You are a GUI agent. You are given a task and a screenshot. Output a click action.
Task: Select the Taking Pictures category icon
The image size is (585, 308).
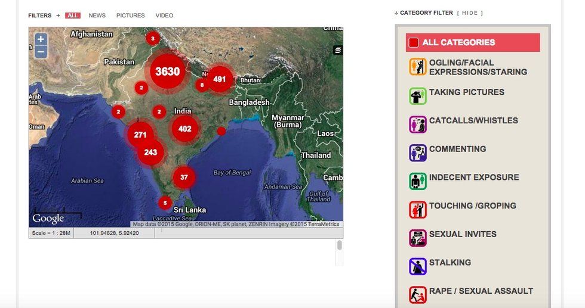tap(417, 96)
